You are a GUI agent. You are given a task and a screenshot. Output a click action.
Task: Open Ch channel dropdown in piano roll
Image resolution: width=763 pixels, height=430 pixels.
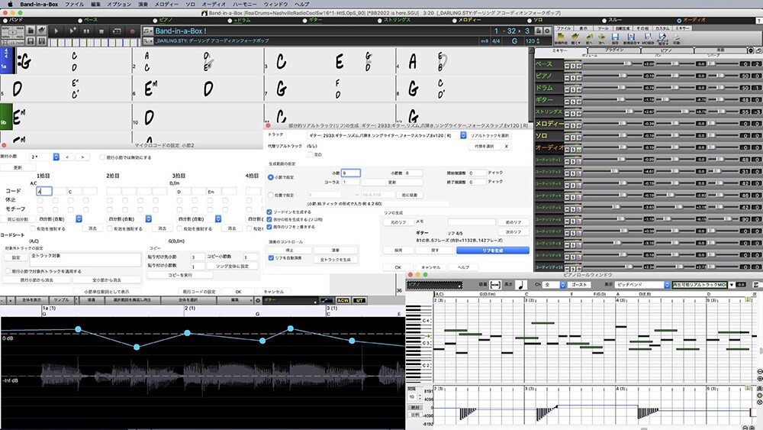(x=554, y=285)
